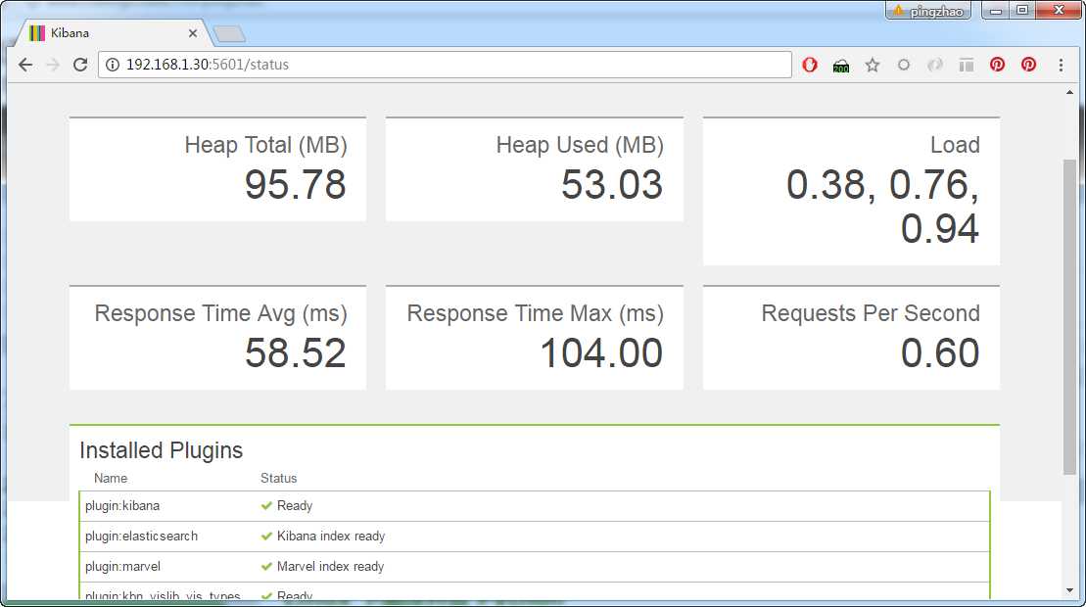The height and width of the screenshot is (607, 1086).
Task: Click Response Time Avg (ms) label
Action: click(x=221, y=313)
